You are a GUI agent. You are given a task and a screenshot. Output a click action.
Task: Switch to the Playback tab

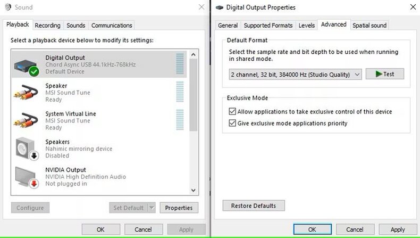[x=18, y=24]
